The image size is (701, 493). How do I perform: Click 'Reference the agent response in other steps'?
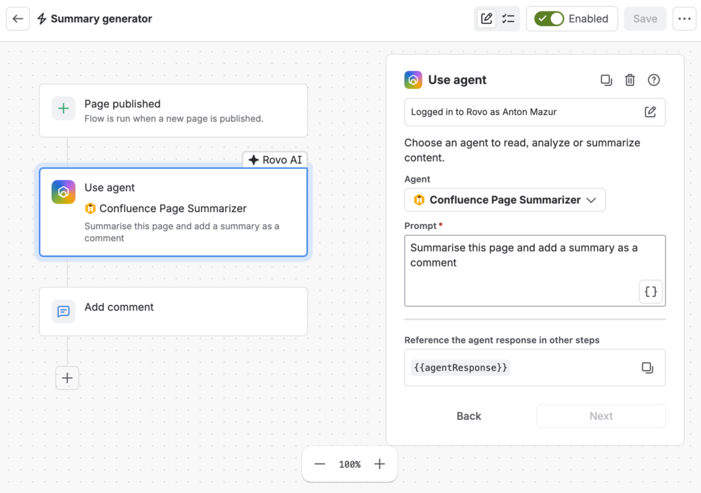[502, 341]
